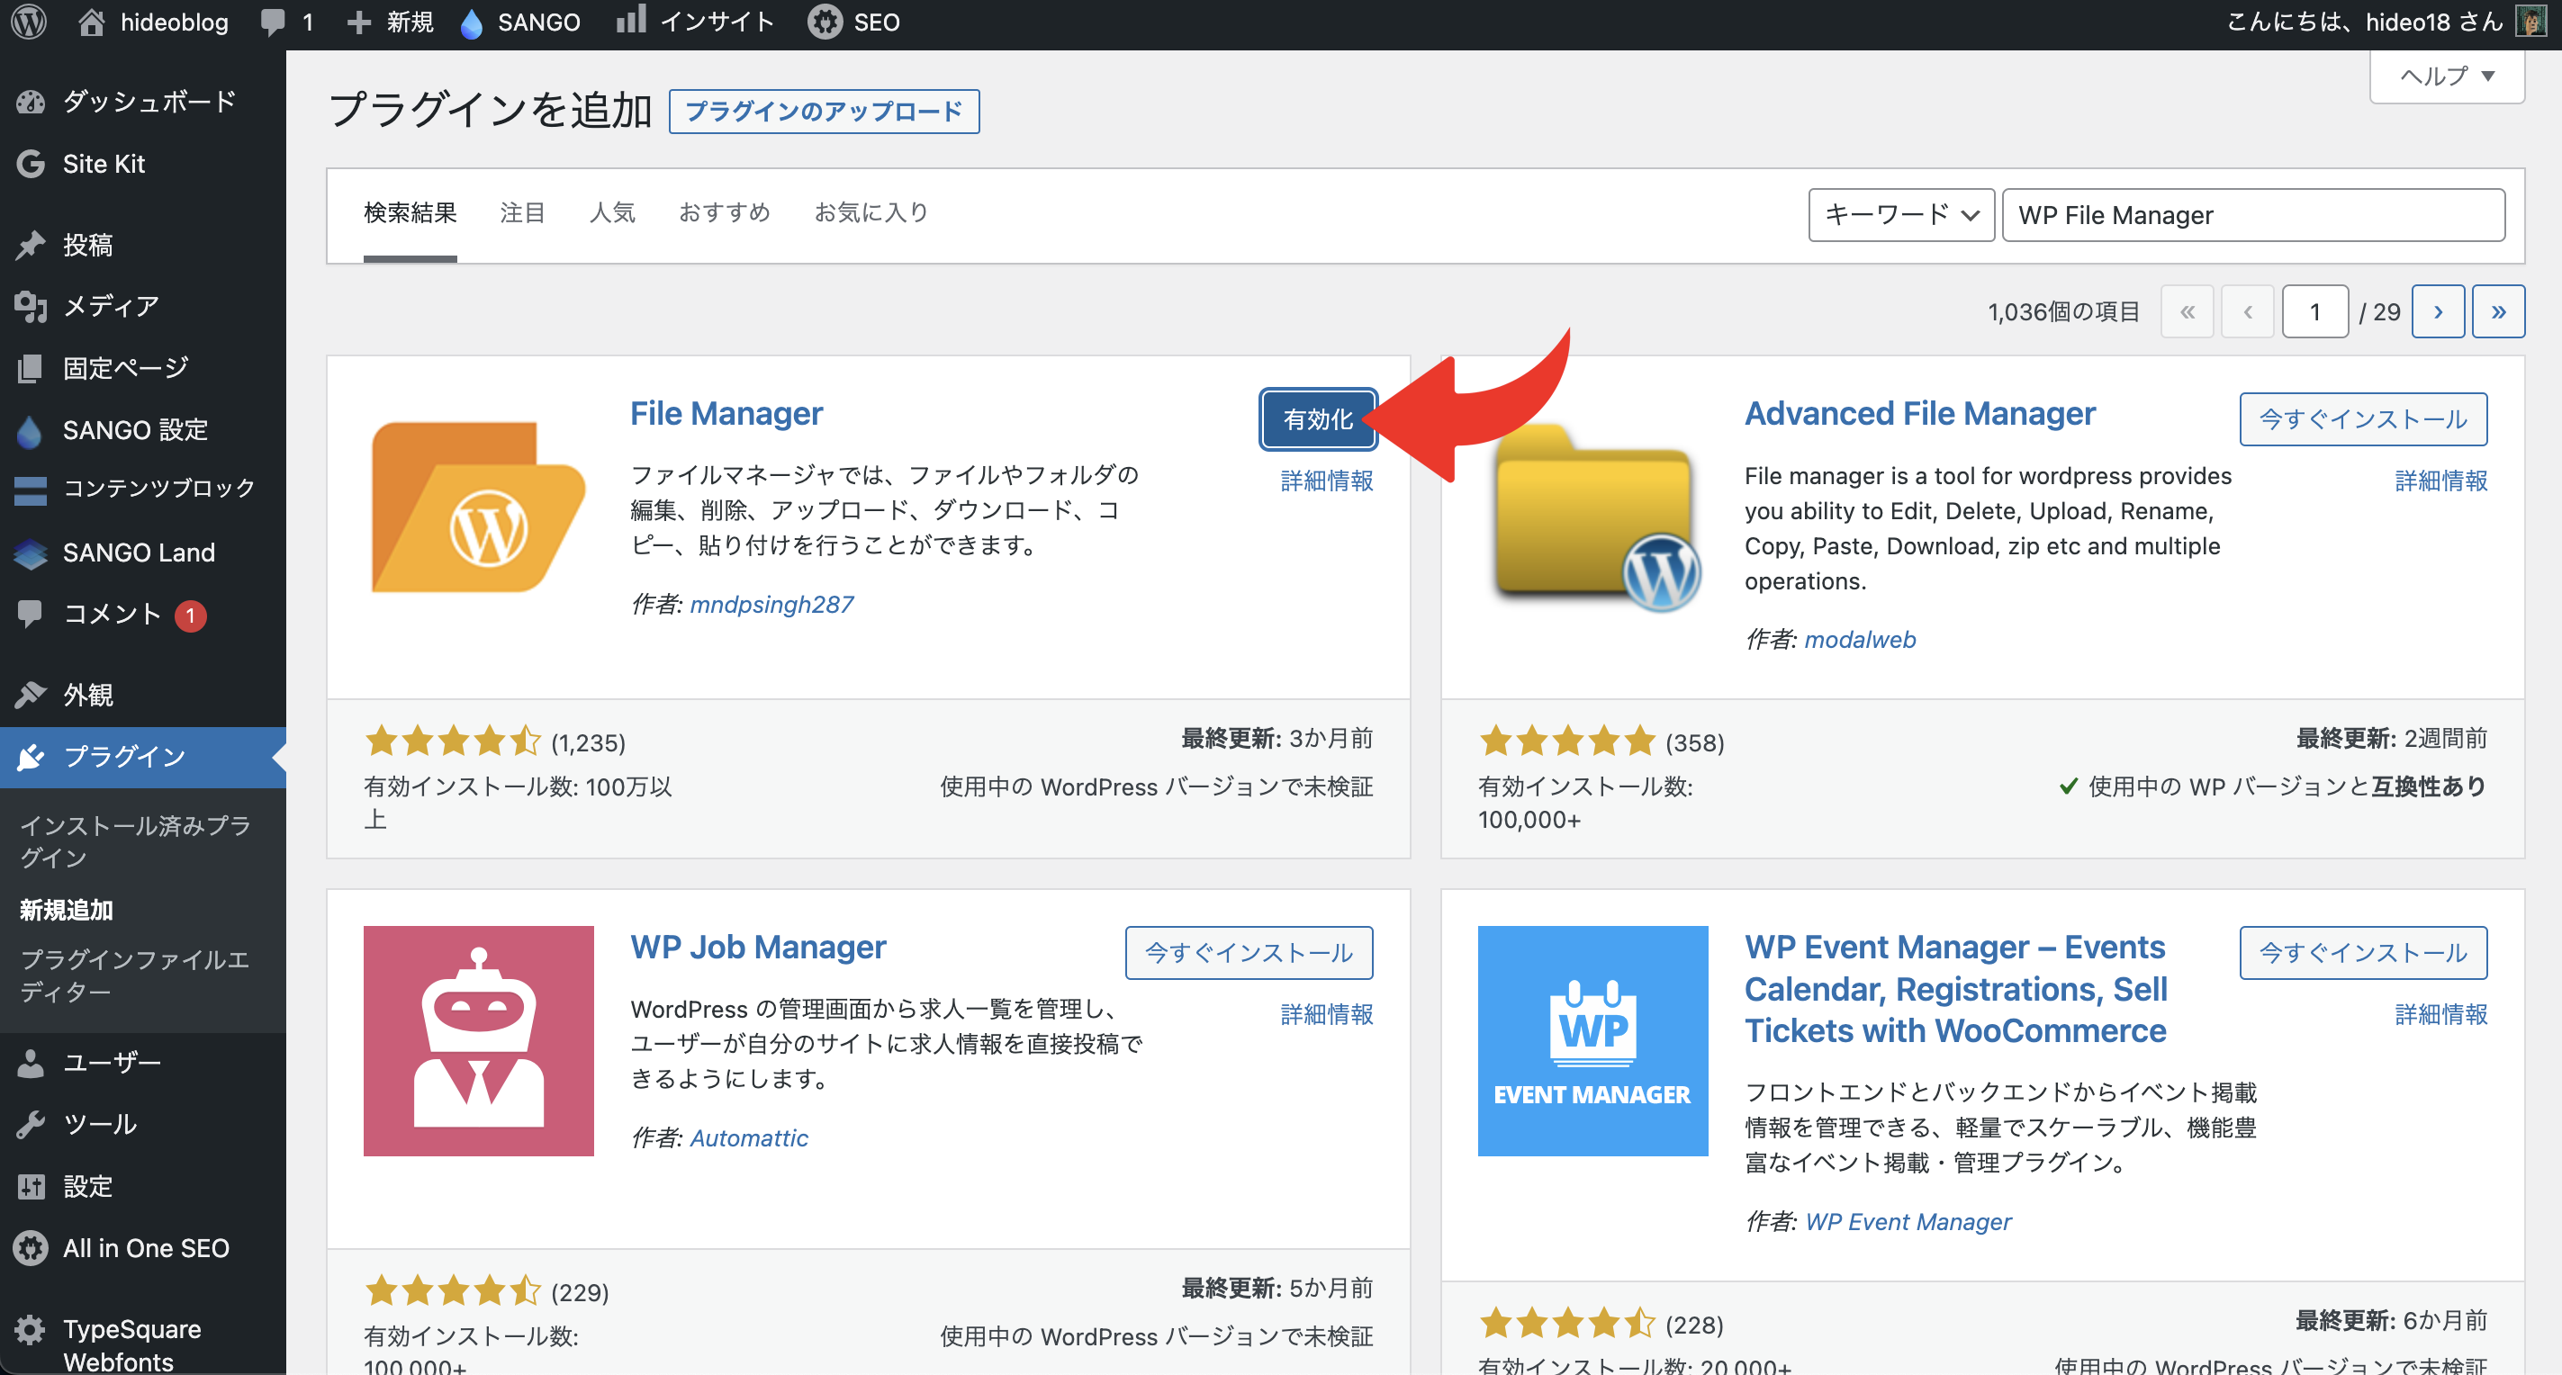The width and height of the screenshot is (2562, 1375).
Task: Open WP Event Manager title link
Action: [1955, 989]
